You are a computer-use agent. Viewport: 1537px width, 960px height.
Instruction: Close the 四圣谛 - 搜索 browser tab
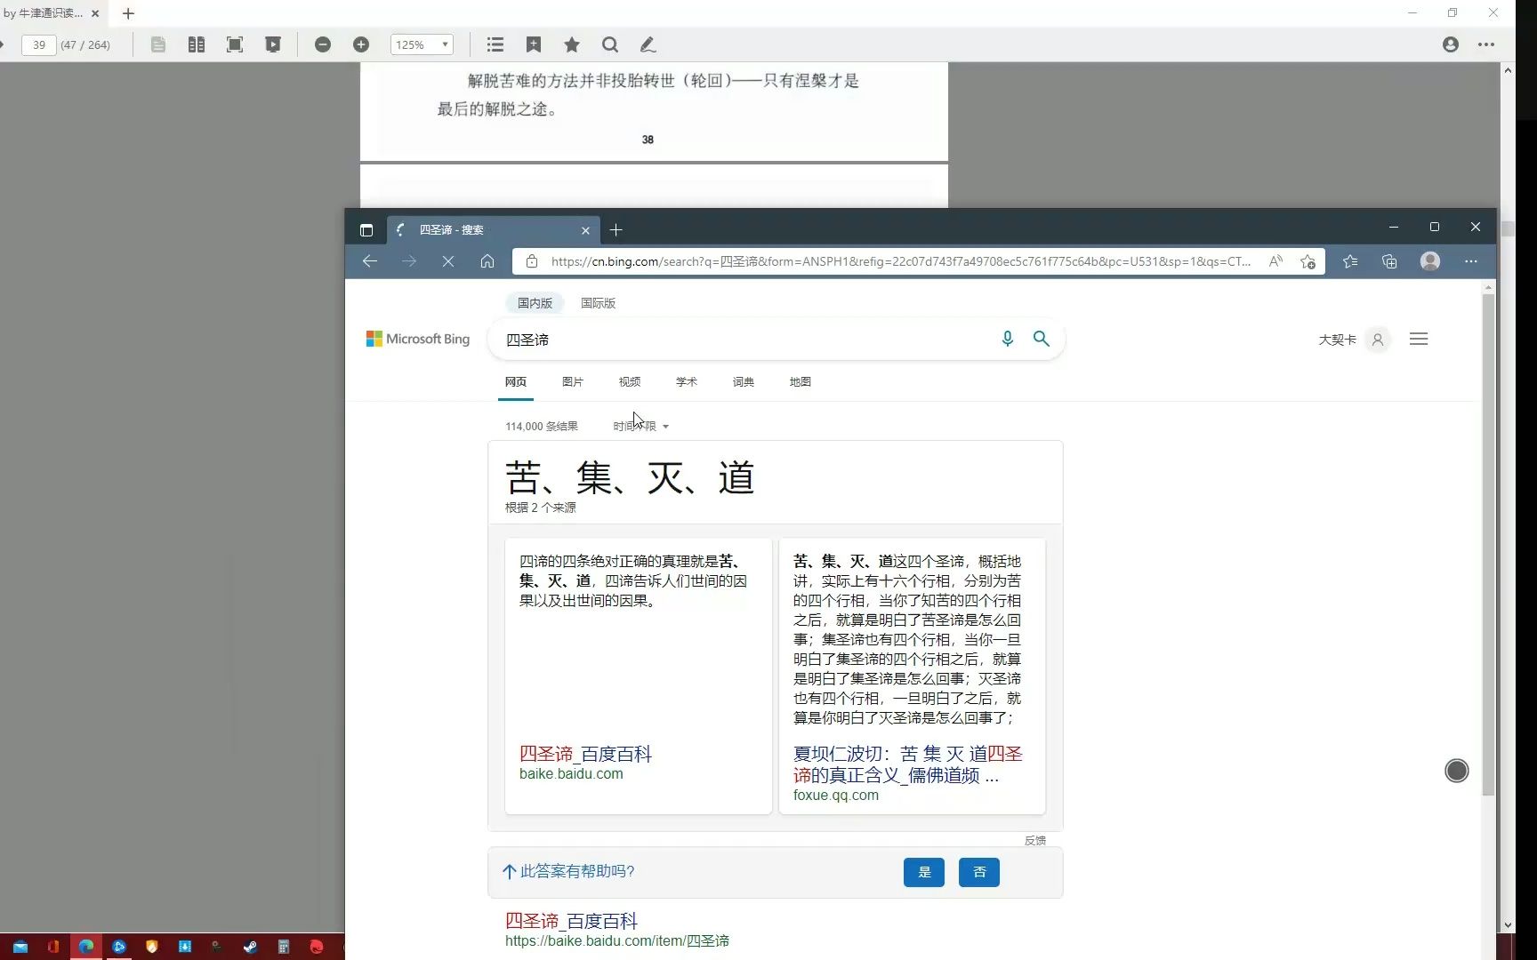point(585,230)
